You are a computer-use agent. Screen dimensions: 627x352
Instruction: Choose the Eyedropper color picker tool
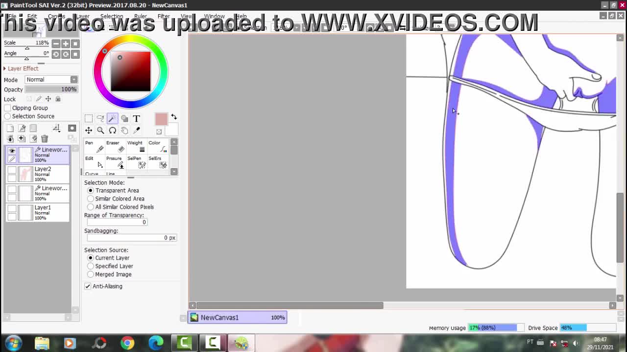pos(137,131)
